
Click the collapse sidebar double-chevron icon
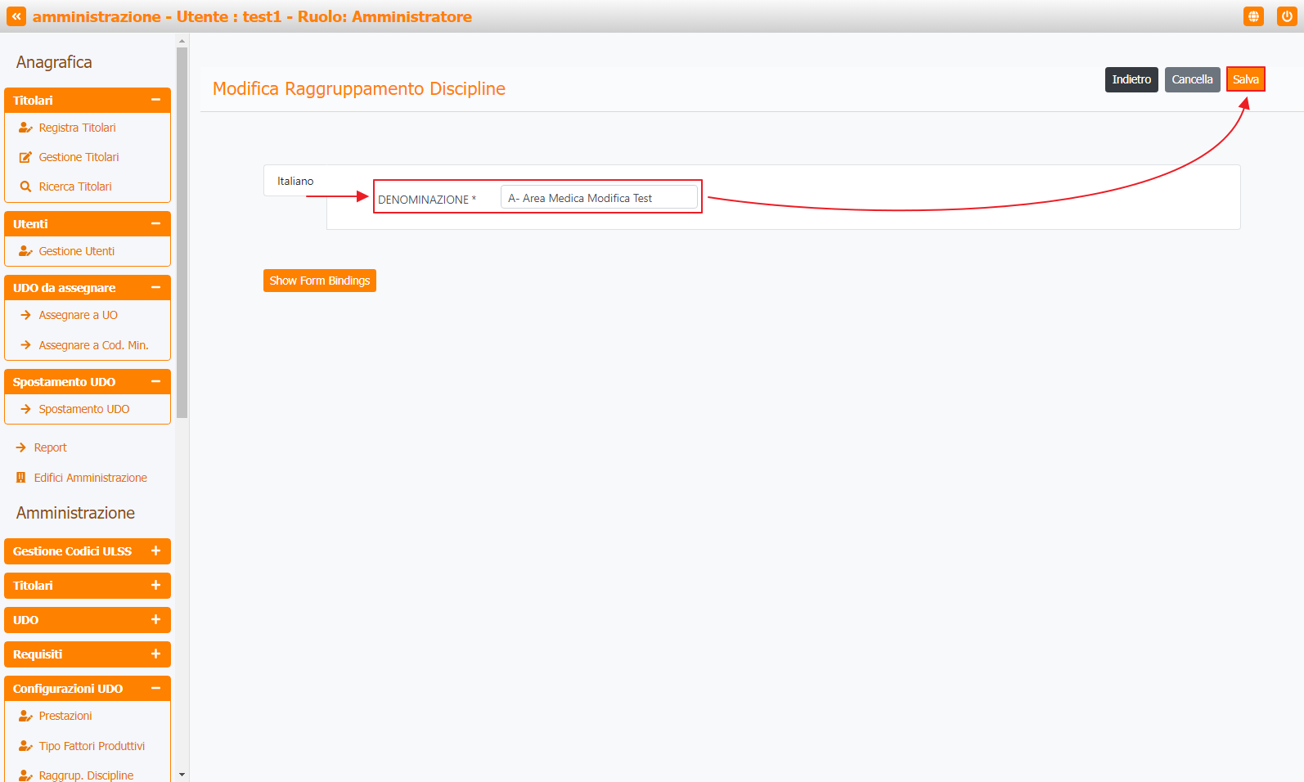pyautogui.click(x=16, y=16)
